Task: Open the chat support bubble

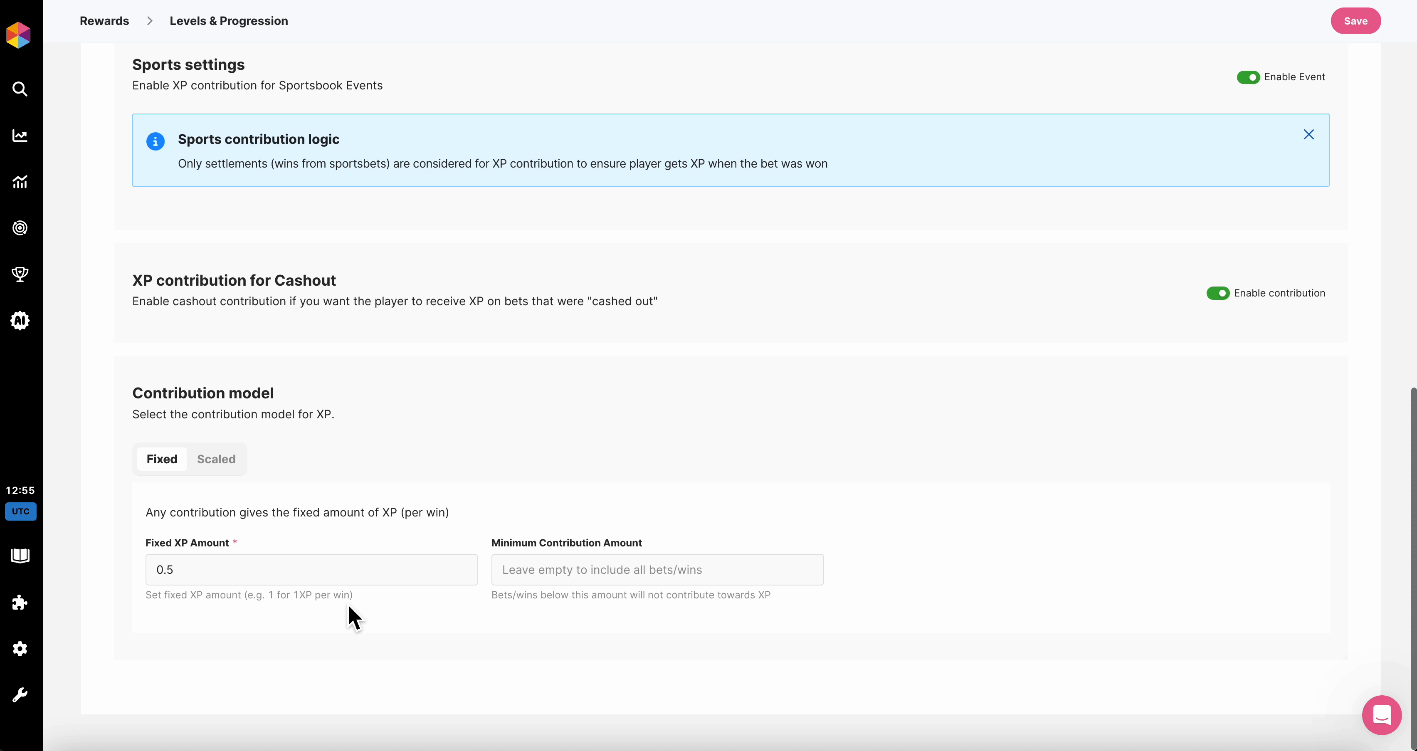Action: pyautogui.click(x=1381, y=715)
